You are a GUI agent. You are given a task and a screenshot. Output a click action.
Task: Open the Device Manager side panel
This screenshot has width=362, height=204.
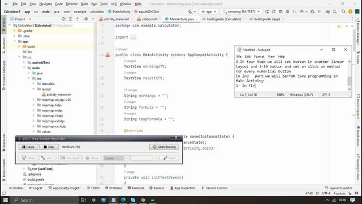[x=358, y=31]
